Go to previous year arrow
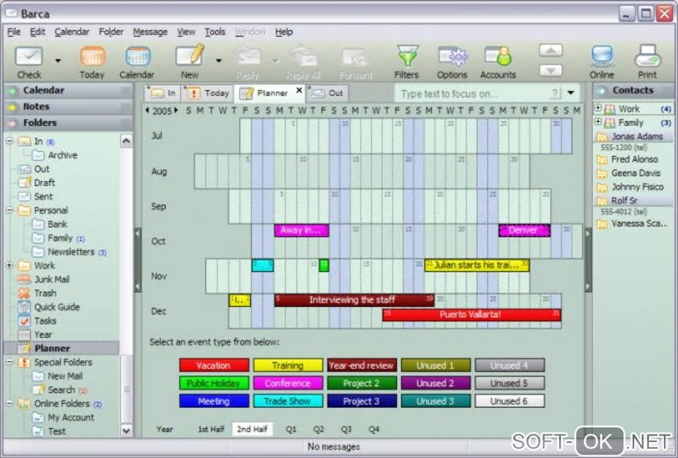Viewport: 678px width, 458px height. point(147,111)
